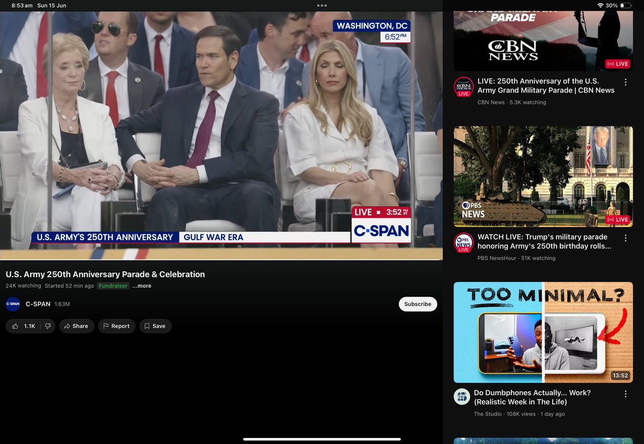Tap the home indicator bar
This screenshot has width=644, height=444.
point(322,439)
